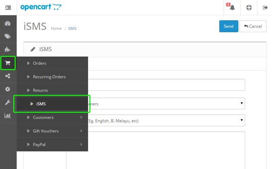This screenshot has width=272, height=169.
Task: Click the red notification count badge
Action: [228, 4]
